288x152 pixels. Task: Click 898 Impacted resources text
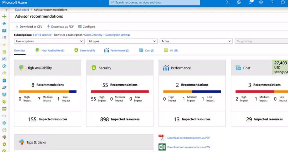tap(120, 119)
